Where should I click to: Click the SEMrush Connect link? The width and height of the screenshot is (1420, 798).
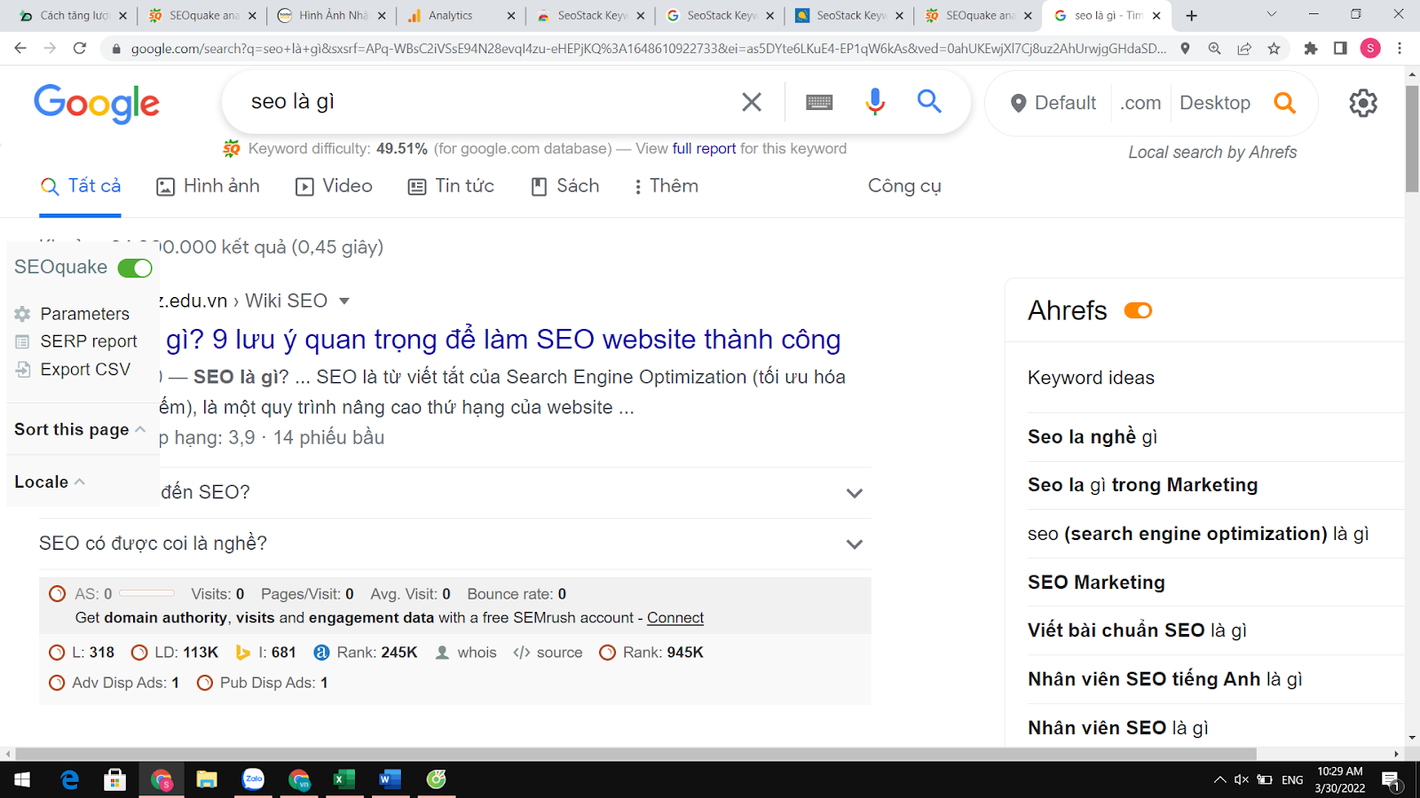pos(675,618)
